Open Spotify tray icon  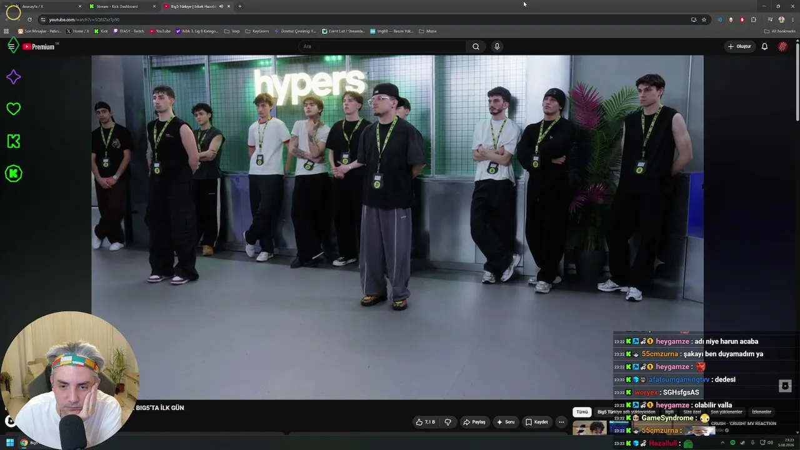[733, 443]
